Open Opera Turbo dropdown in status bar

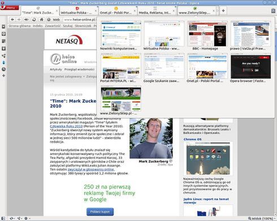27,218
